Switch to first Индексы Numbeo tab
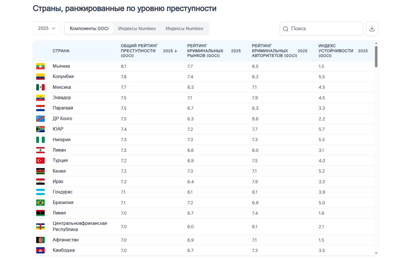Image resolution: width=403 pixels, height=261 pixels. click(x=137, y=29)
